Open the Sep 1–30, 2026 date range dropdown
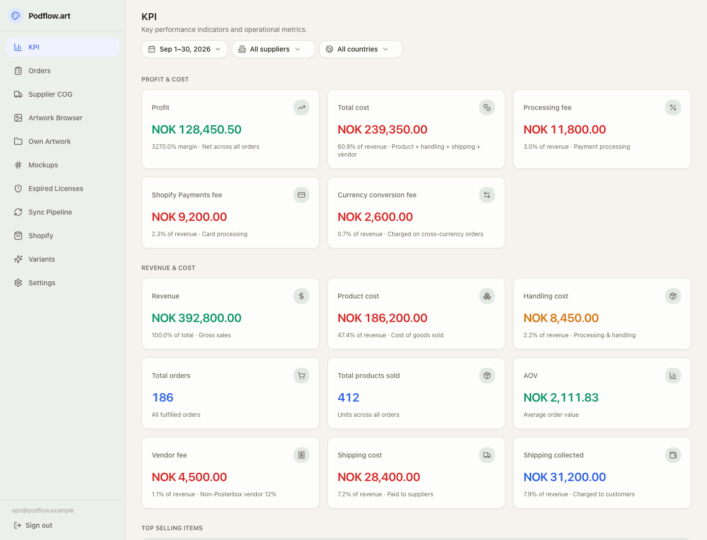The height and width of the screenshot is (540, 707). coord(185,49)
